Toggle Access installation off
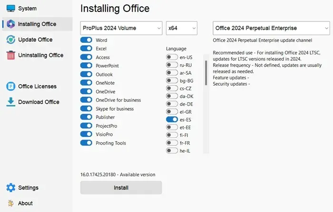Screen dimensions: 333x212 pyautogui.click(x=86, y=57)
